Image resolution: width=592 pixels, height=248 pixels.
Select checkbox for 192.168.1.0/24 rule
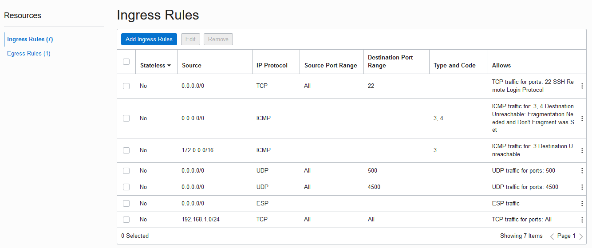(126, 220)
